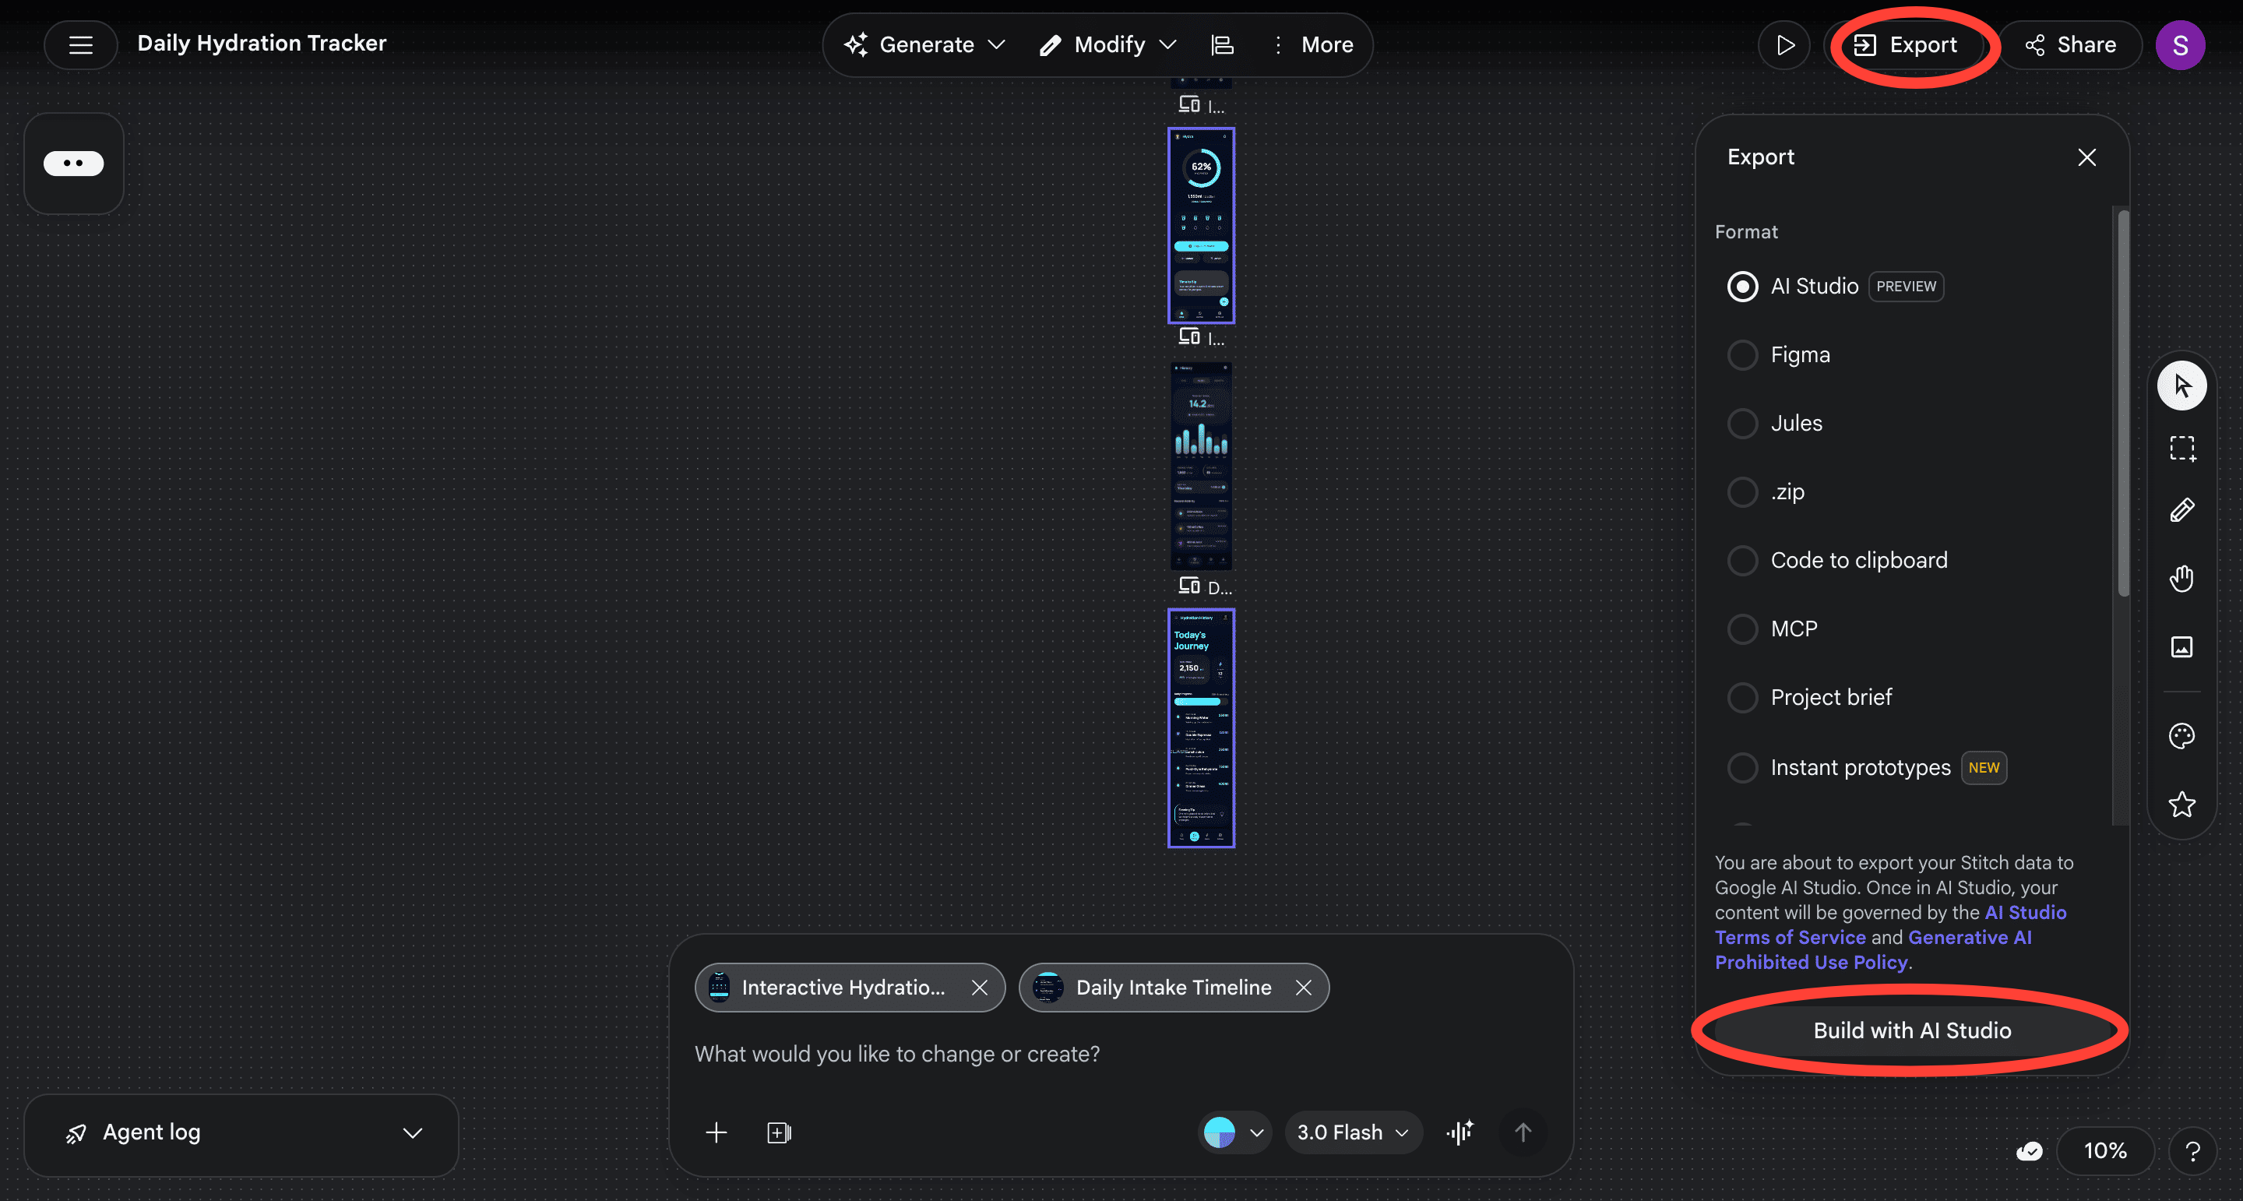Switch to the hand pan tool
This screenshot has height=1201, width=2243.
pos(2181,578)
